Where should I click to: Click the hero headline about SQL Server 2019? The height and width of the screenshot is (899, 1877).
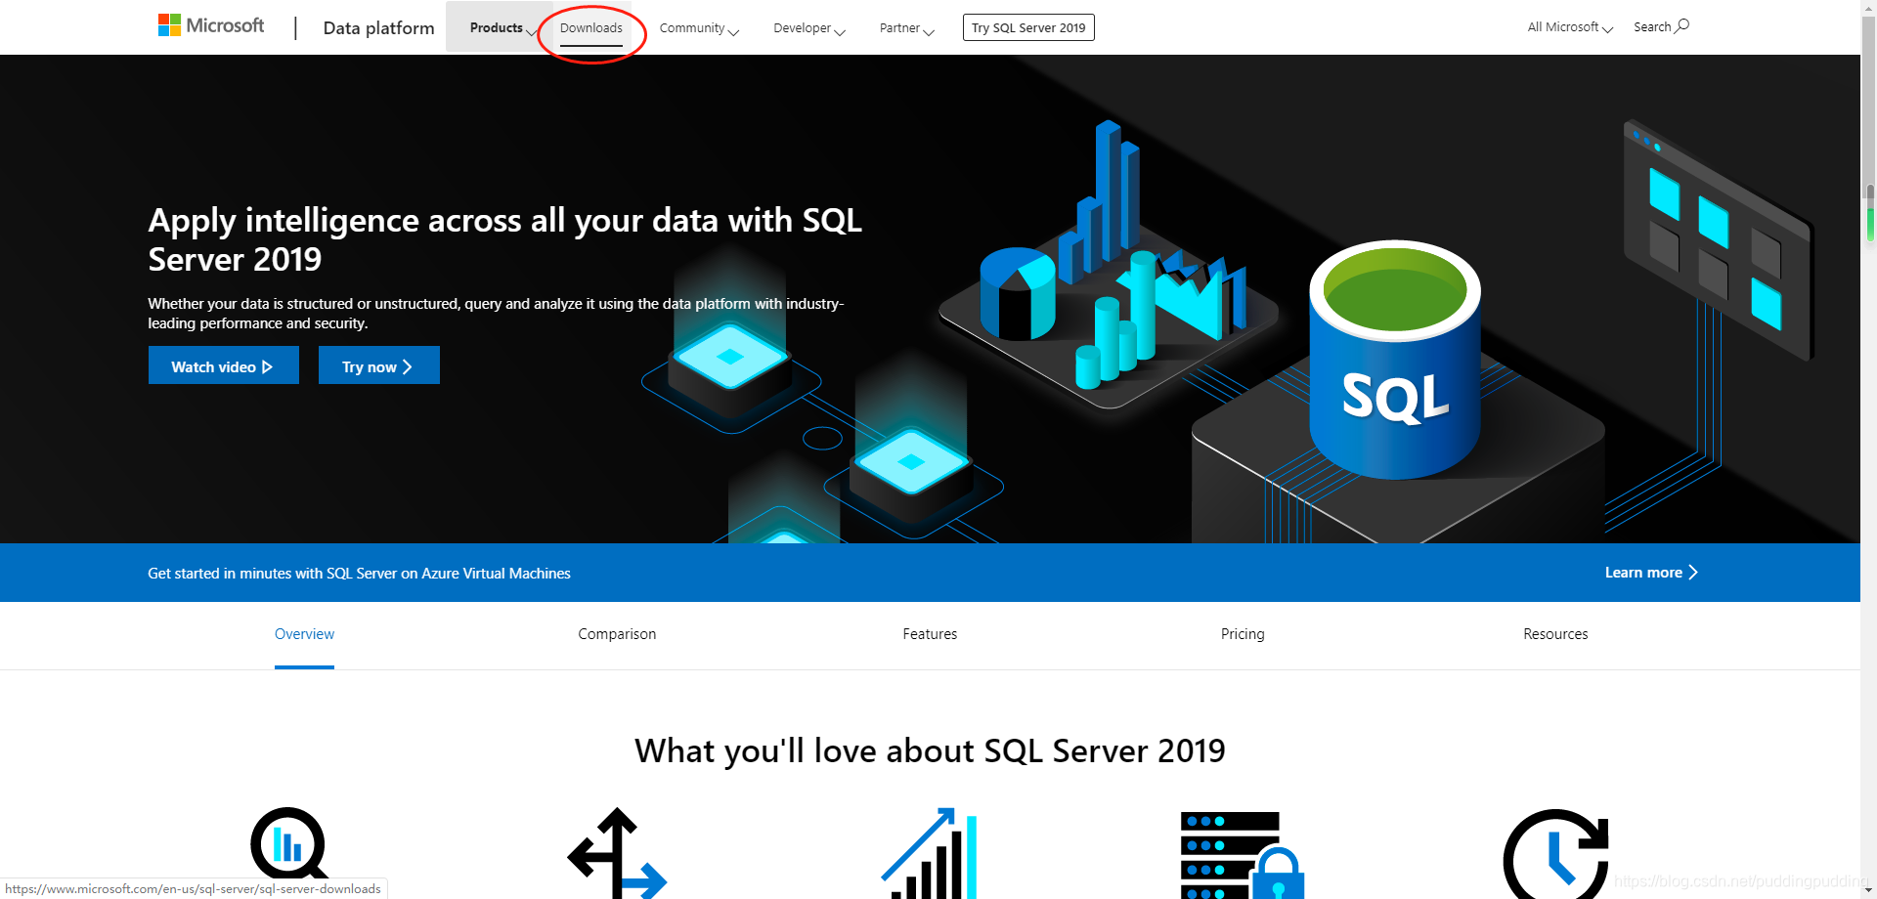point(504,239)
